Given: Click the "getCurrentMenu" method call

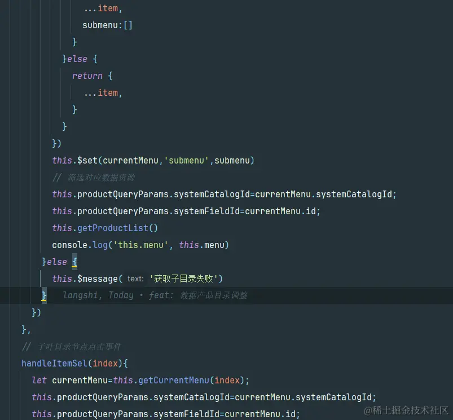Looking at the screenshot, I should point(174,380).
